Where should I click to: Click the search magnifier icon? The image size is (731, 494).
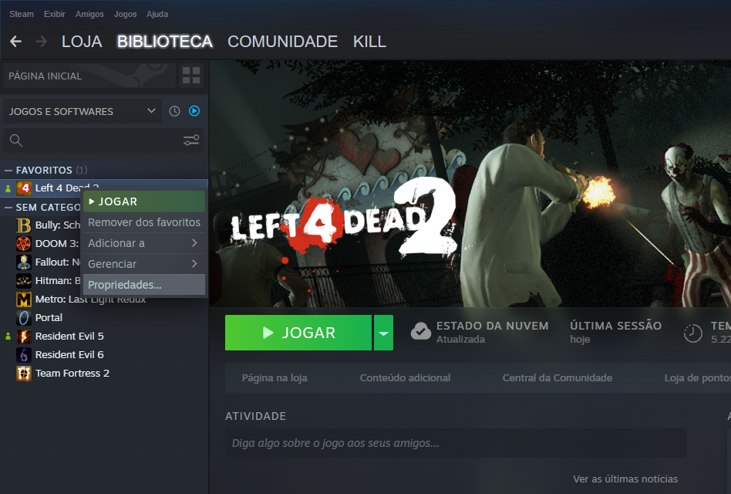point(16,140)
